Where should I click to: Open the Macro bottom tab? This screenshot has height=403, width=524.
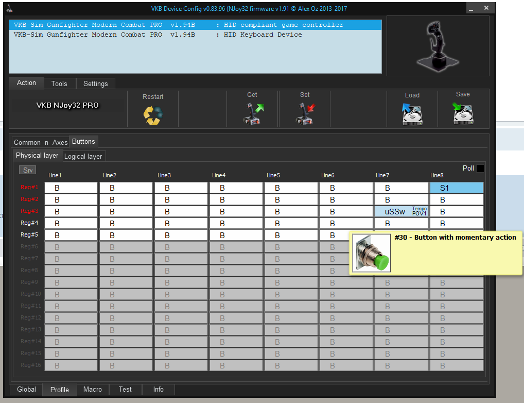tap(93, 389)
